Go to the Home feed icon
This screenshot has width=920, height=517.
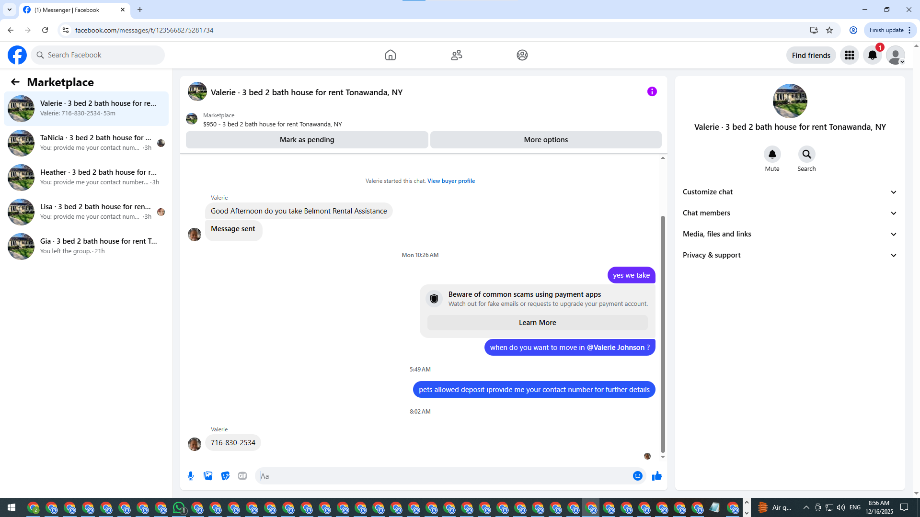pyautogui.click(x=391, y=55)
